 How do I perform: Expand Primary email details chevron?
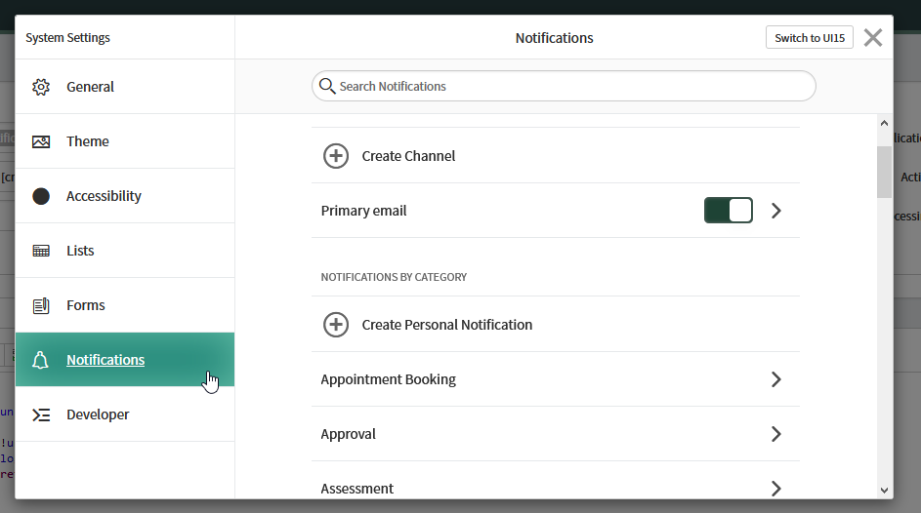click(775, 211)
